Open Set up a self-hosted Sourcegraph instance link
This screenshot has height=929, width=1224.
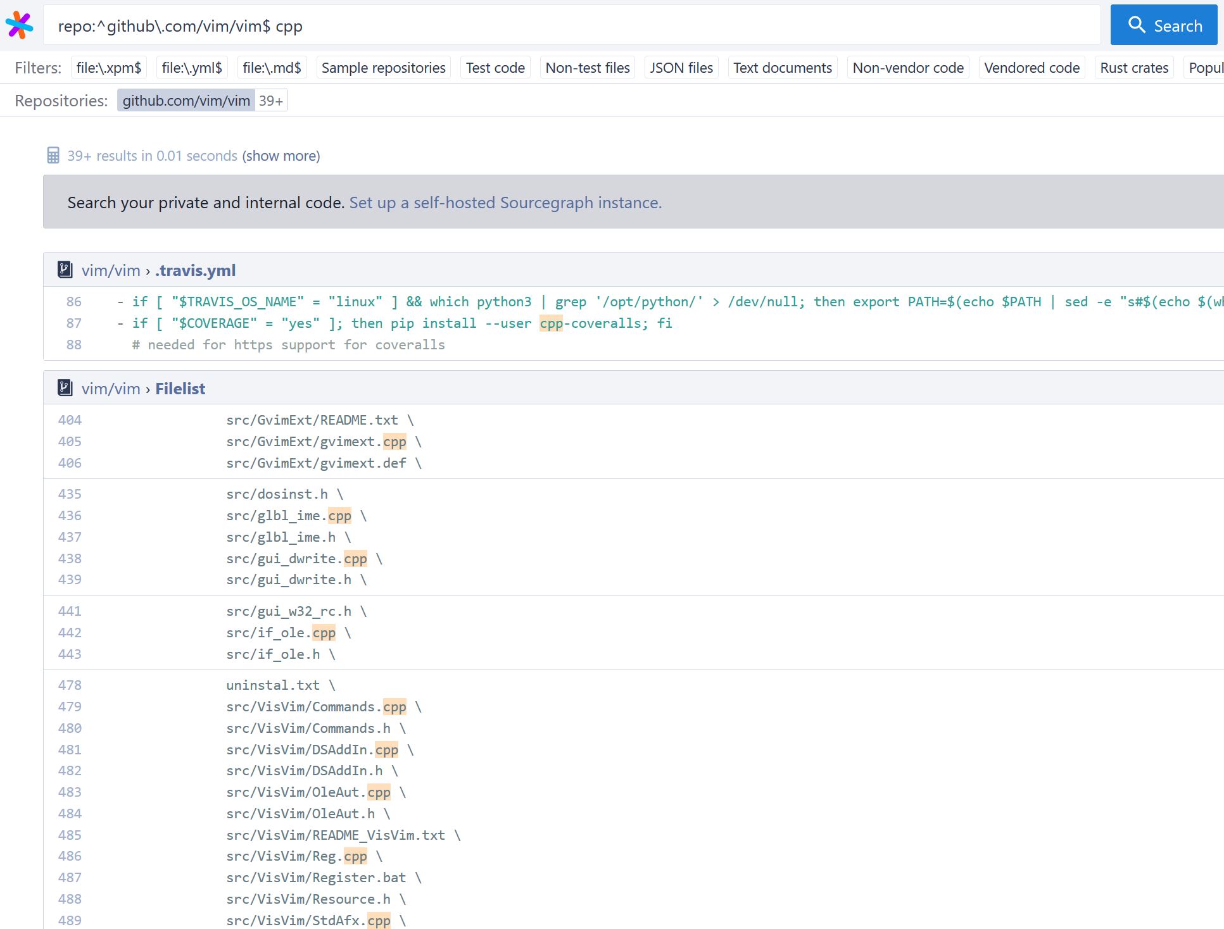(505, 203)
